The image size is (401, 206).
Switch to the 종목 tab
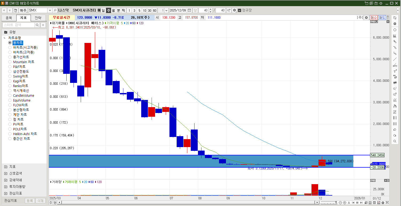9,18
